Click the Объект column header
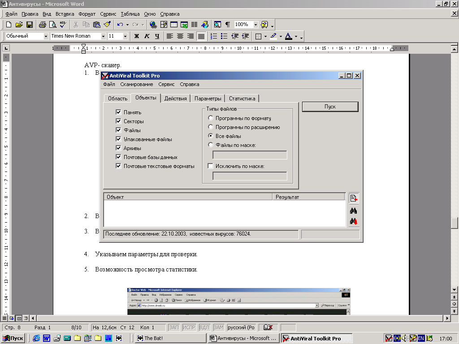 188,197
